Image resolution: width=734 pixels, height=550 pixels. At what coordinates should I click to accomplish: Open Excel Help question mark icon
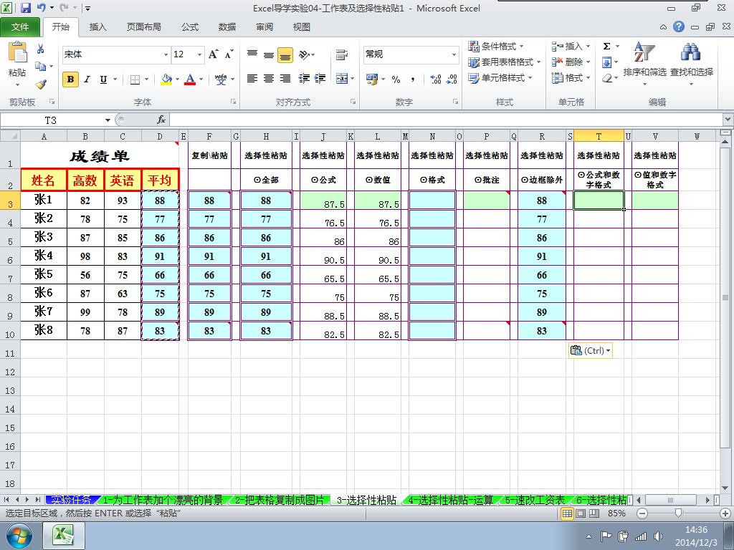(x=679, y=26)
